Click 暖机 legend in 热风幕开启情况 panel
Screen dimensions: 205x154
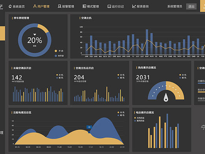click(183, 78)
